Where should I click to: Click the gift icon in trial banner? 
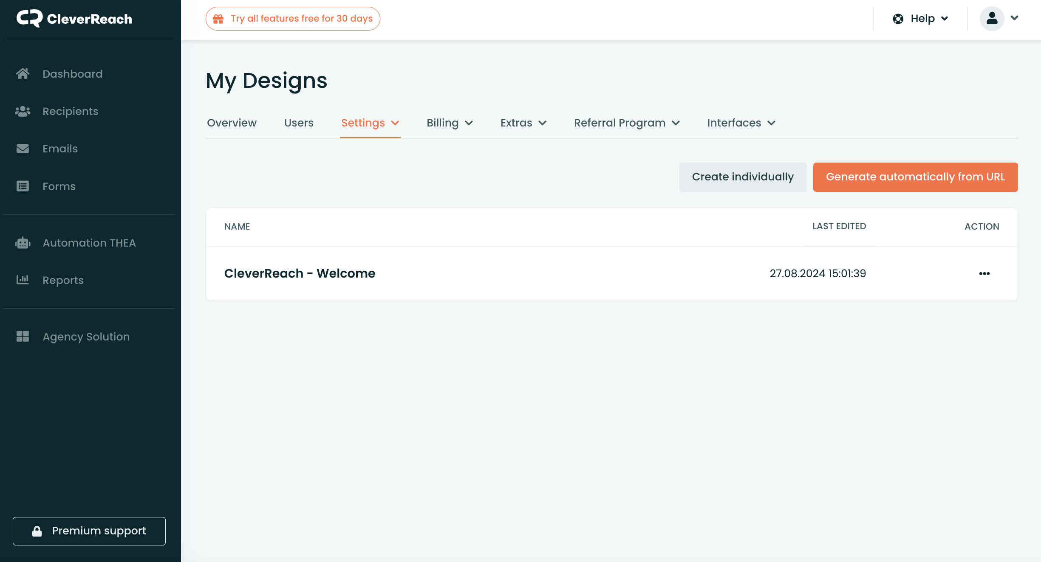point(218,19)
